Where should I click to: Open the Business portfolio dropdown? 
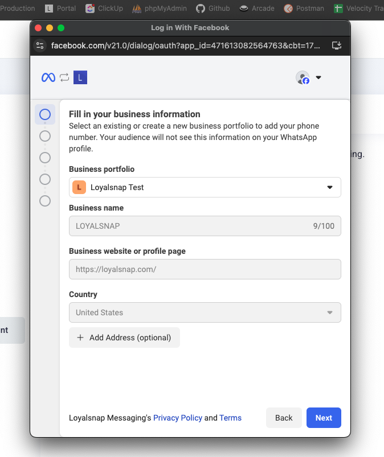[x=205, y=187]
